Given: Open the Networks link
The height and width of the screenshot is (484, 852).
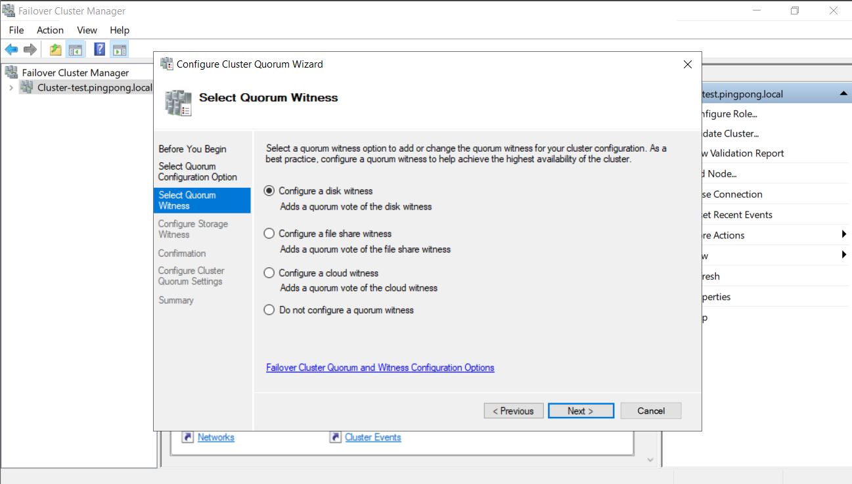Looking at the screenshot, I should [216, 437].
